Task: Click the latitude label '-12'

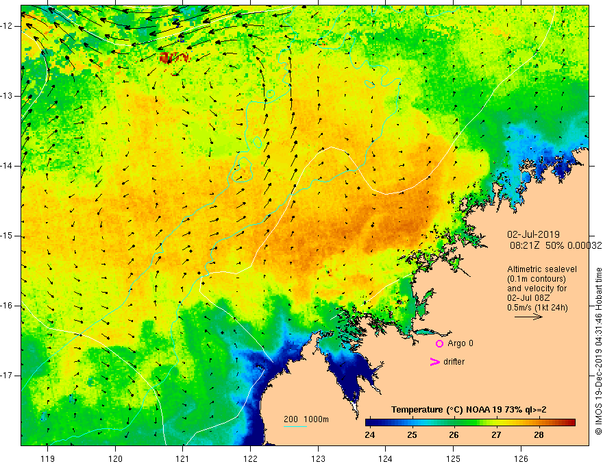Action: point(7,26)
